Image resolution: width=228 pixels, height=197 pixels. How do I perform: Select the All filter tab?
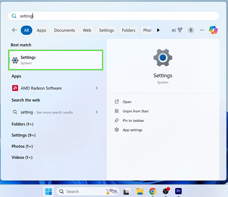coord(27,30)
